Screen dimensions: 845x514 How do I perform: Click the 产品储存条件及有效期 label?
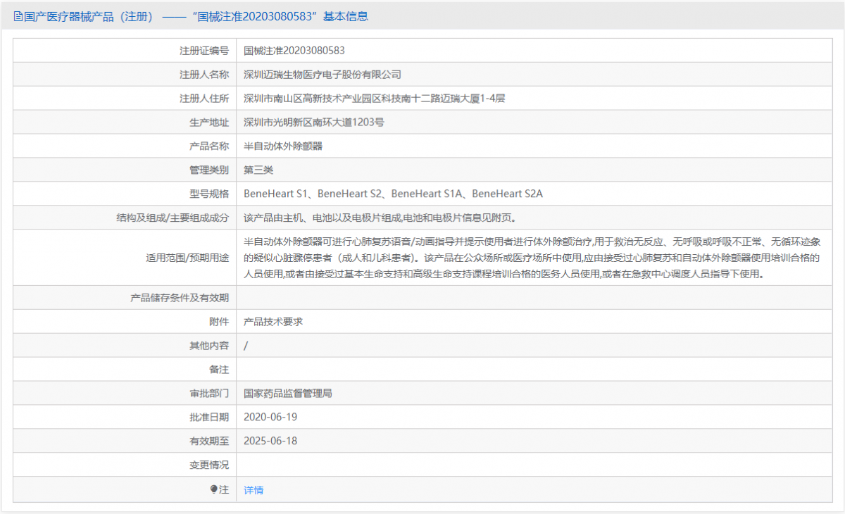tap(180, 298)
